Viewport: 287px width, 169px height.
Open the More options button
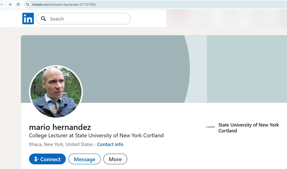(115, 159)
